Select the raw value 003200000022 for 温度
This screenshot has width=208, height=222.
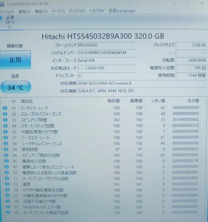tap(185, 184)
